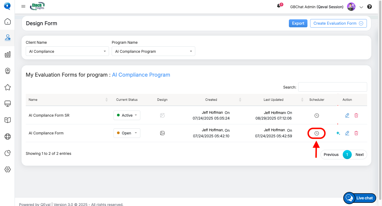Open scheduler for AI Compliance Form SR
The image size is (382, 206).
point(316,116)
